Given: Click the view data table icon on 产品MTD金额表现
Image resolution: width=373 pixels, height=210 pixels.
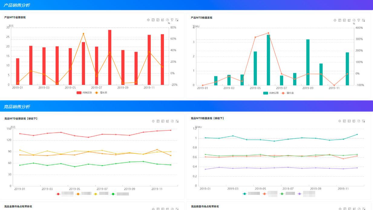Looking at the screenshot, I should 153,20.
